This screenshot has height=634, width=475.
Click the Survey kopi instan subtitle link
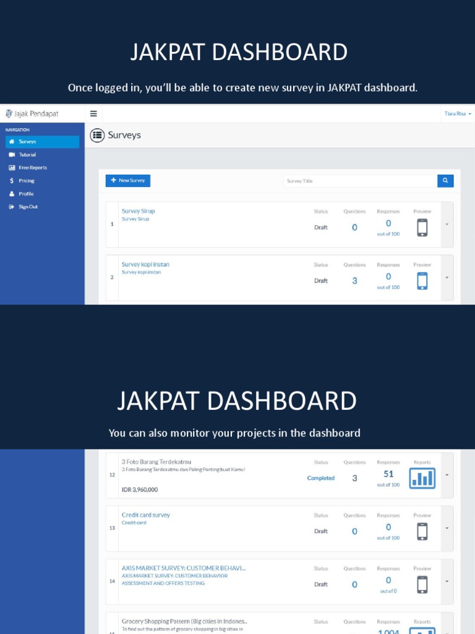point(142,272)
